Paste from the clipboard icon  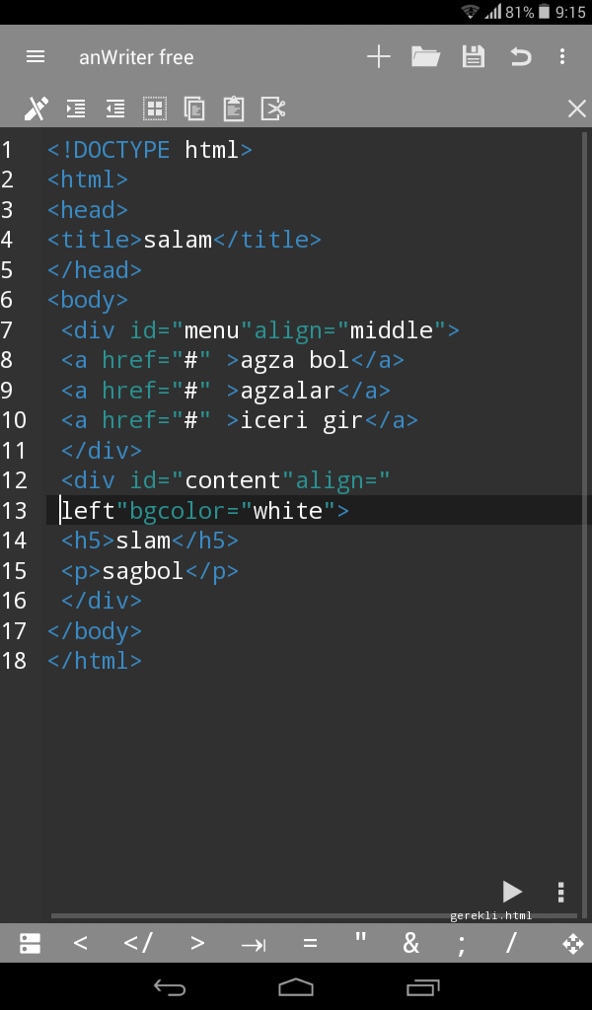234,108
